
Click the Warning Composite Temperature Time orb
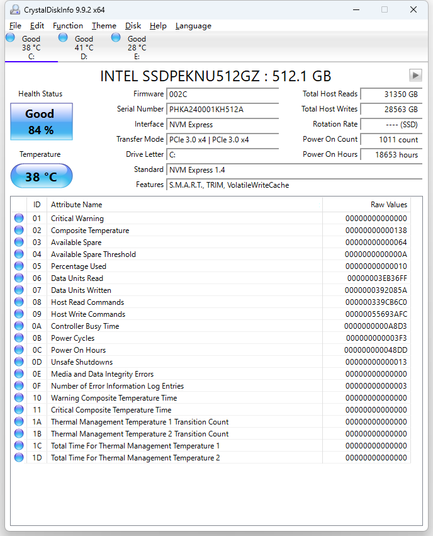(x=19, y=397)
